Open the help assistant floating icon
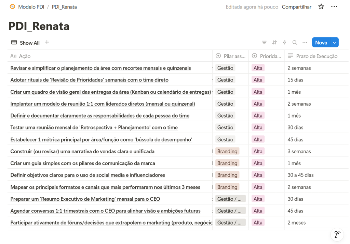Image resolution: width=350 pixels, height=244 pixels. pyautogui.click(x=337, y=235)
